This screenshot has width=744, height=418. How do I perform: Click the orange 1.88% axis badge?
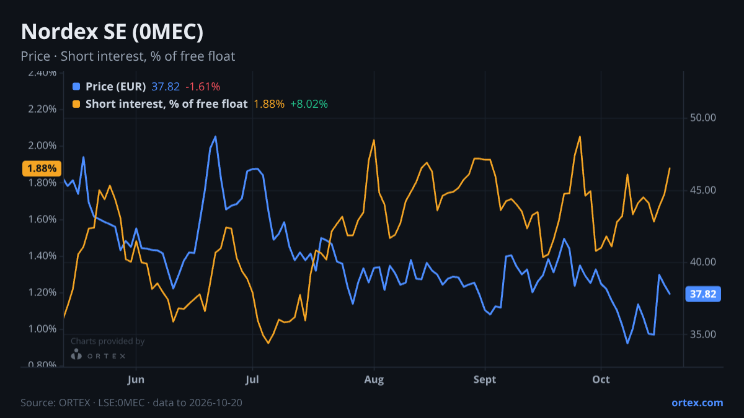(42, 168)
